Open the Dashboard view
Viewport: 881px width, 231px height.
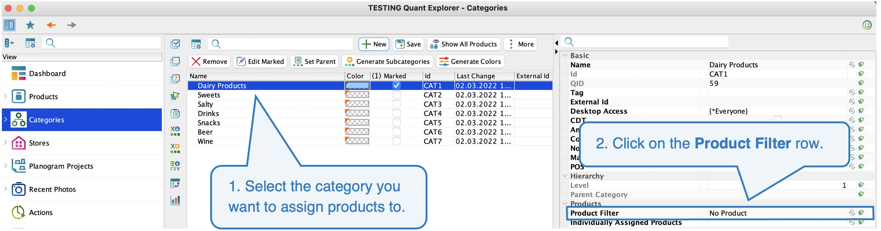click(x=82, y=74)
